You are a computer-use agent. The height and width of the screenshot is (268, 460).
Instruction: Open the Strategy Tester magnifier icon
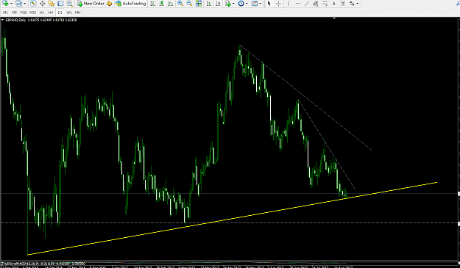point(69,3)
